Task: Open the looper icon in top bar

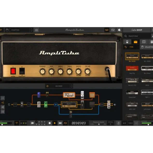Action: 113,30
